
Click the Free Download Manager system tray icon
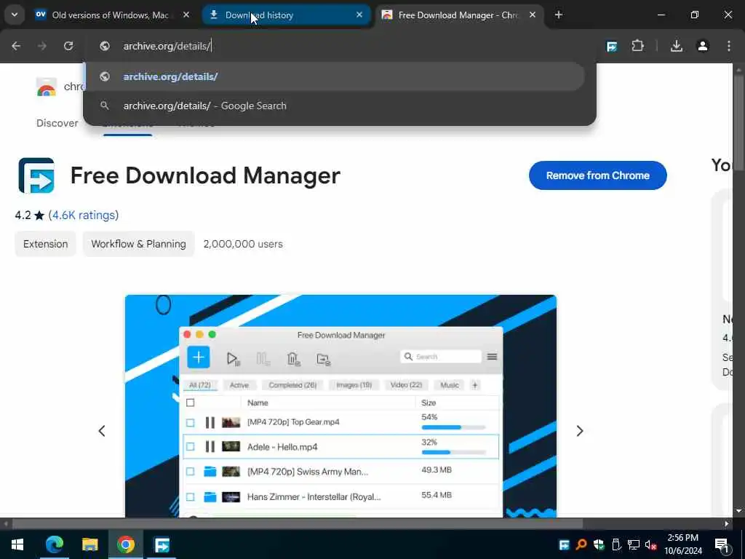(564, 544)
